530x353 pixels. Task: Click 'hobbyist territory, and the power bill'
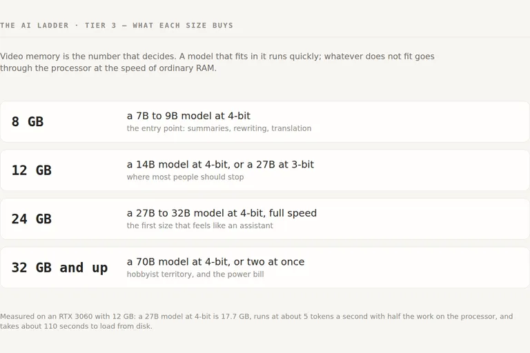point(195,274)
